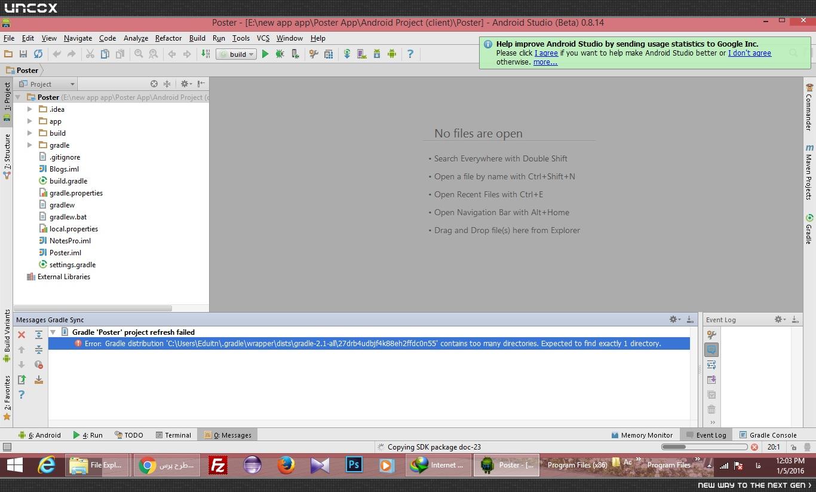Viewport: 816px width, 492px height.
Task: Start debugging with the bug icon
Action: click(280, 54)
